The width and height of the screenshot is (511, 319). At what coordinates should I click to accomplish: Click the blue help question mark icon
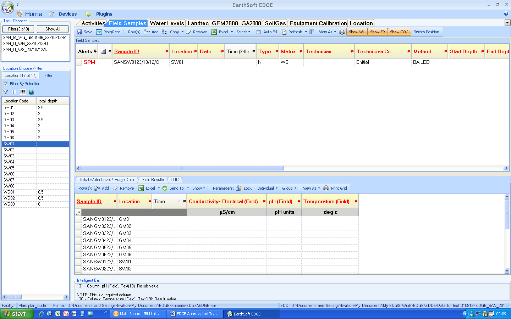[506, 14]
